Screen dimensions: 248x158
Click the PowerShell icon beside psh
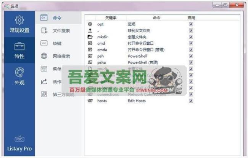point(90,56)
